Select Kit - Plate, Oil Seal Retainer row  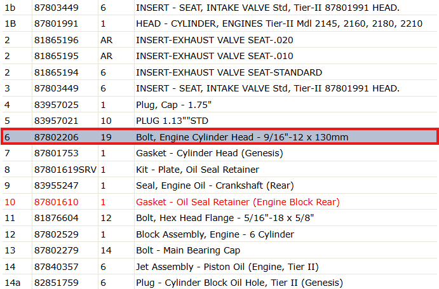[220, 170]
